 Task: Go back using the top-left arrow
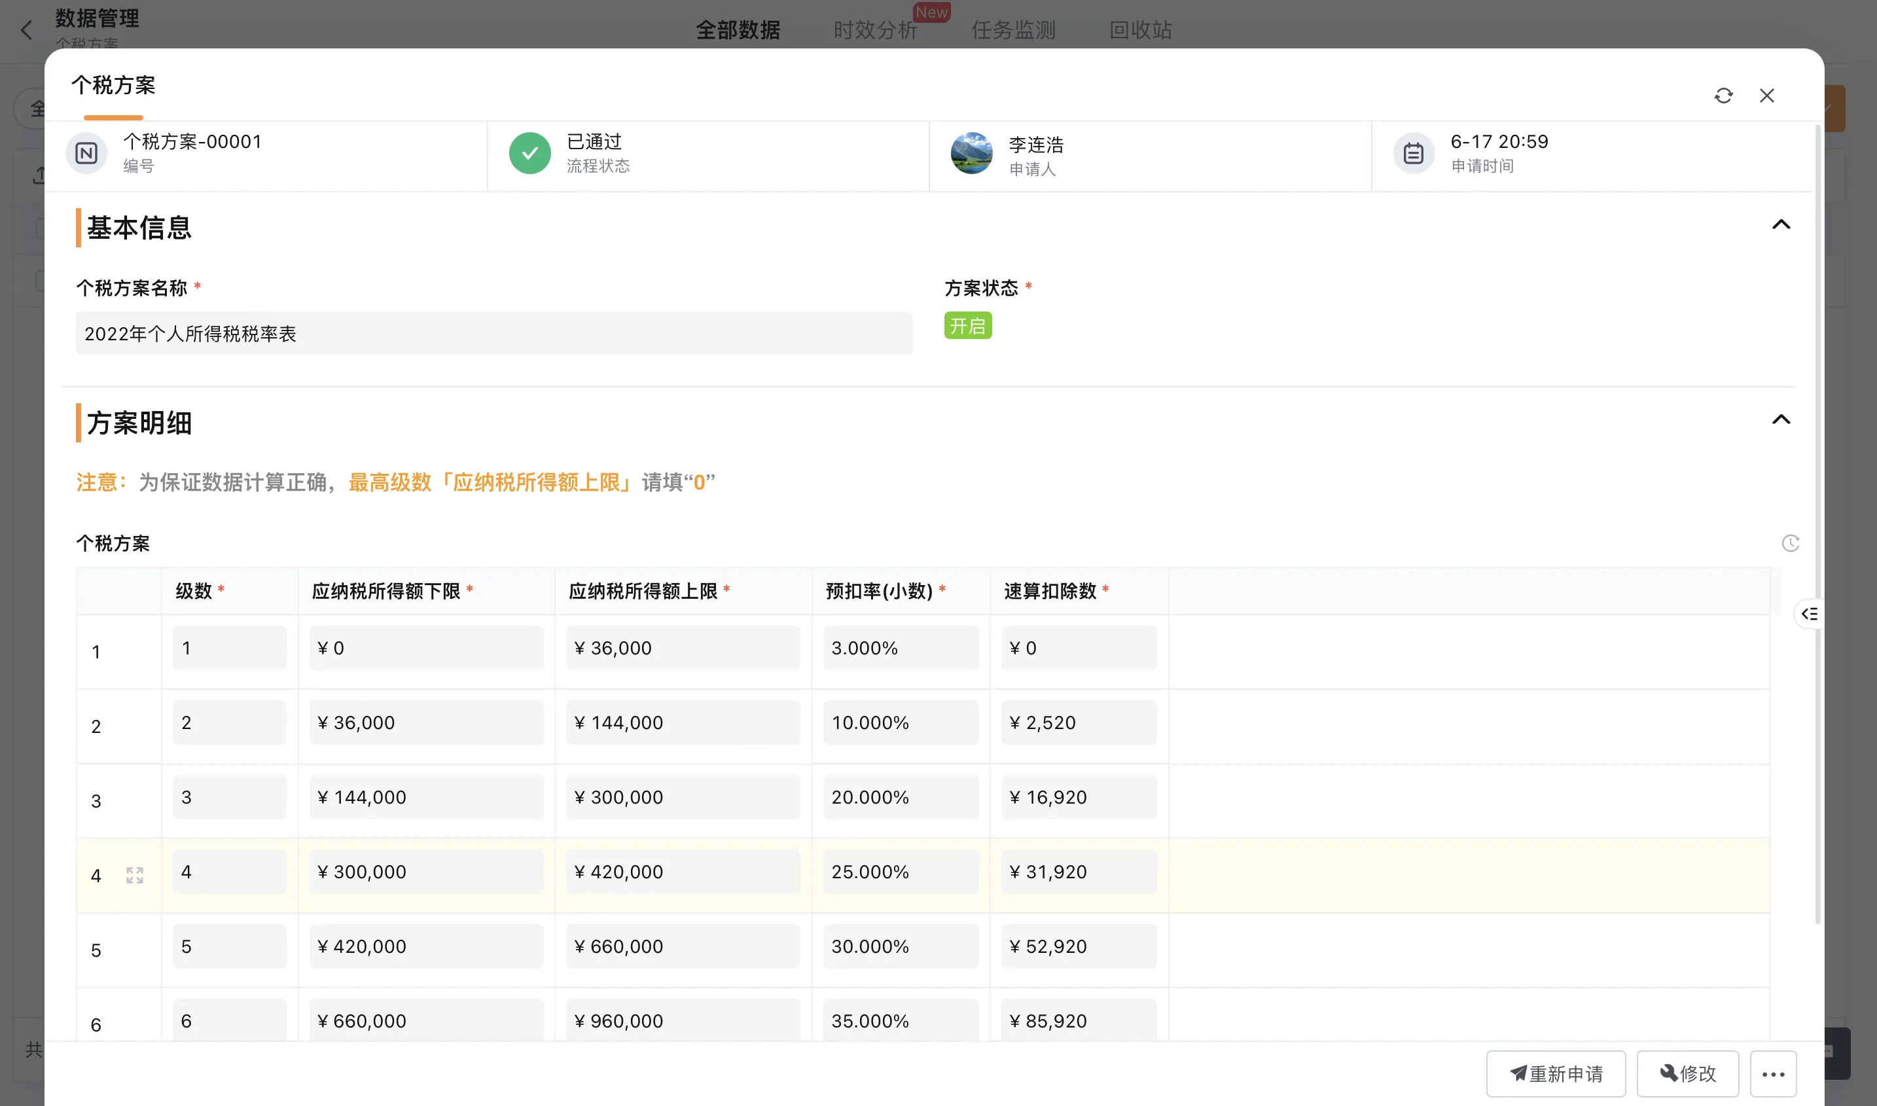27,30
